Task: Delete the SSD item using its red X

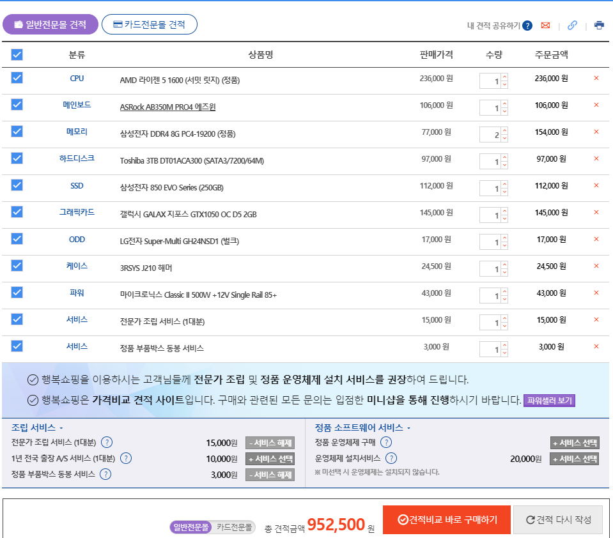Action: [x=596, y=186]
